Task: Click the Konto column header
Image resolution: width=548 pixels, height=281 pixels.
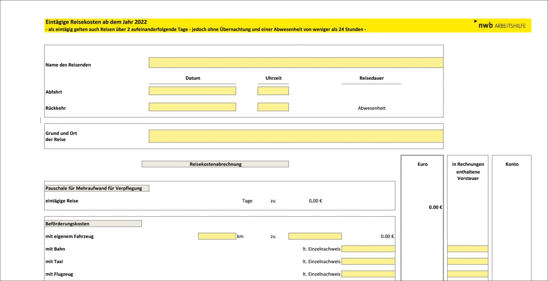Action: [512, 164]
